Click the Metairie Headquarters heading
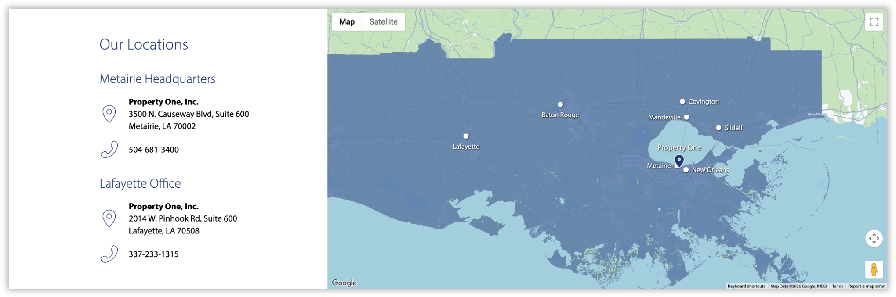 pyautogui.click(x=157, y=79)
